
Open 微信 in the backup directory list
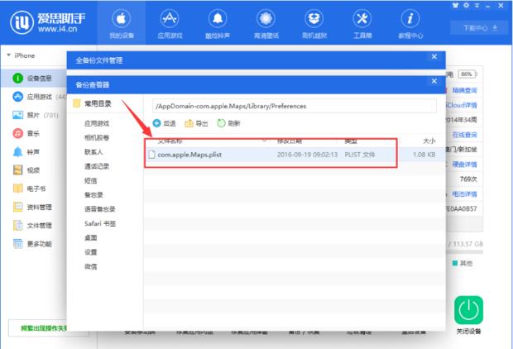[x=91, y=266]
